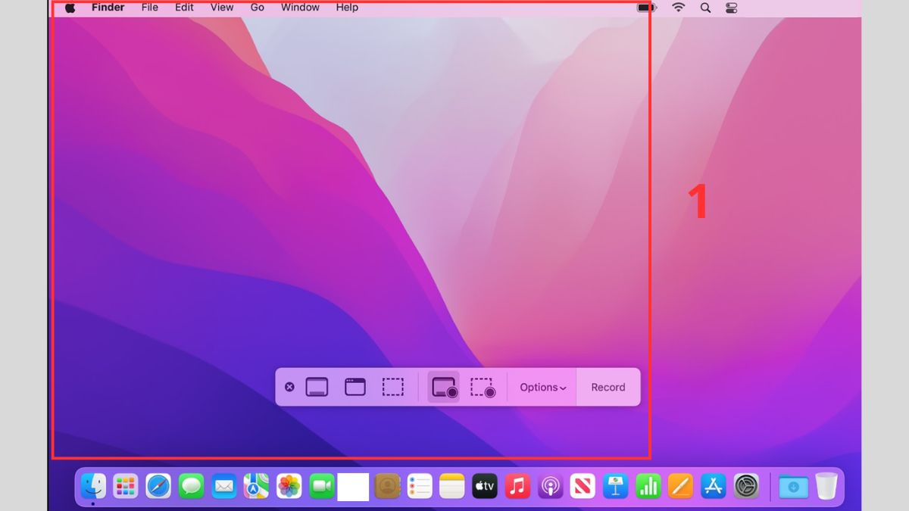
Task: Launch Mail from the Dock
Action: pos(223,487)
